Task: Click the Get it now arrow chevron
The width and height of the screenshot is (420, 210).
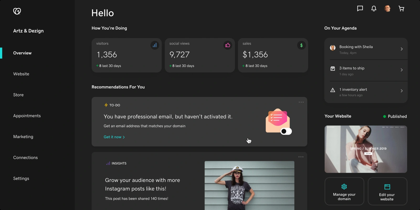Action: tap(124, 137)
